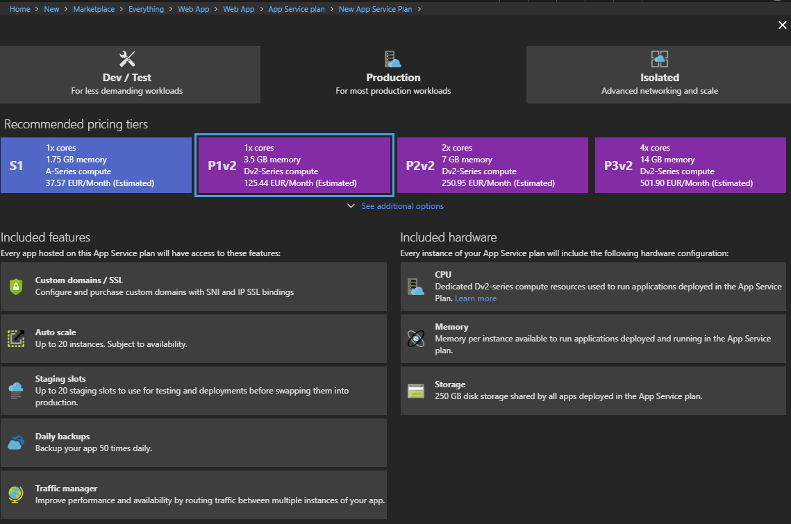This screenshot has height=524, width=791.
Task: Select the Production workloads tab
Action: pyautogui.click(x=393, y=75)
